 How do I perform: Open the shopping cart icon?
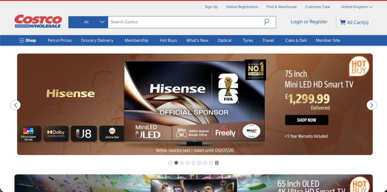tap(342, 22)
